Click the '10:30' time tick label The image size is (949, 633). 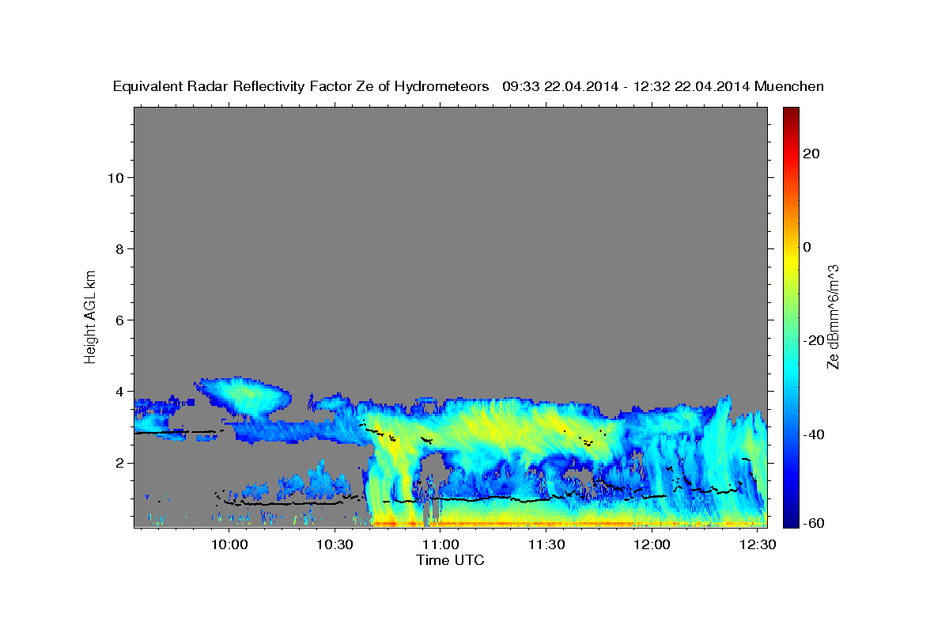(335, 544)
